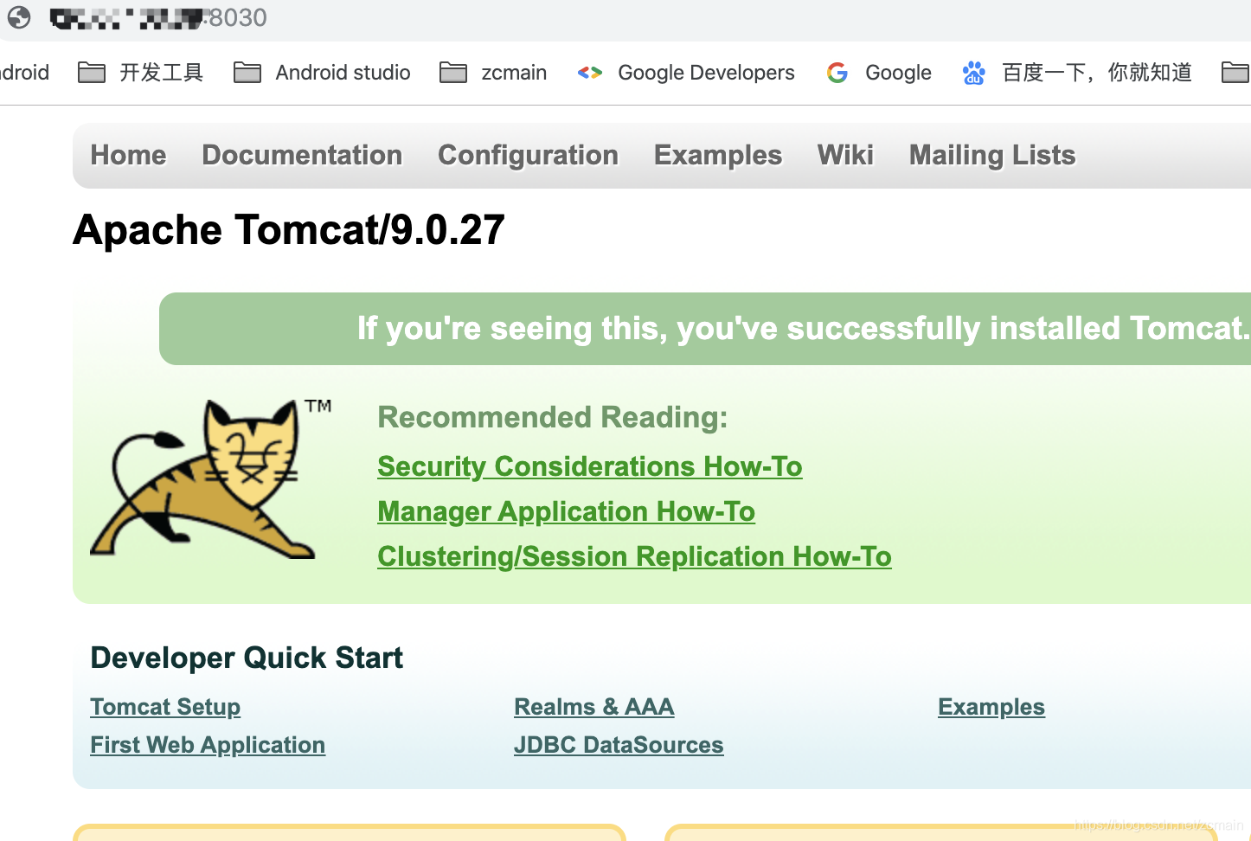1251x841 pixels.
Task: Open the 百度一下 Baidu bookmark
Action: coord(1077,73)
